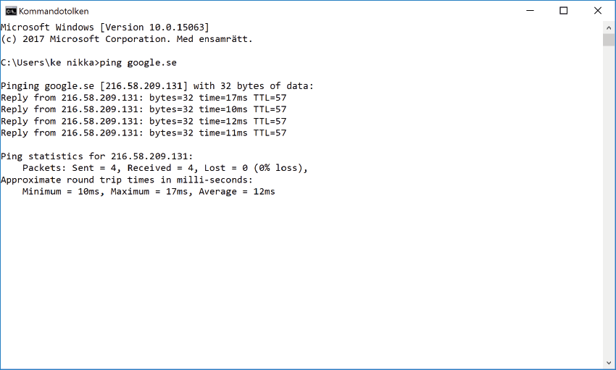Close the Kommandotolken window
616x370 pixels.
pos(597,11)
